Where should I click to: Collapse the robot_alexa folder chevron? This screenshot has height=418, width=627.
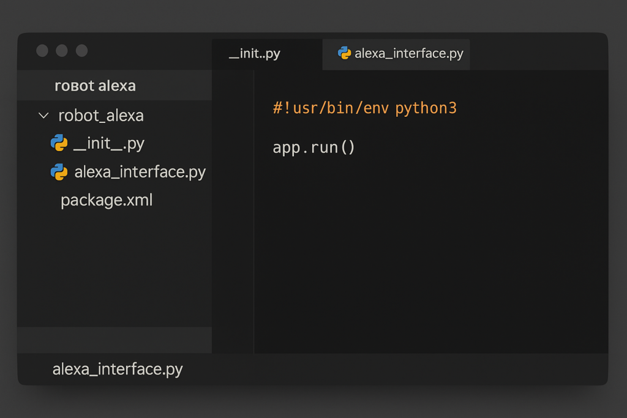(x=43, y=116)
